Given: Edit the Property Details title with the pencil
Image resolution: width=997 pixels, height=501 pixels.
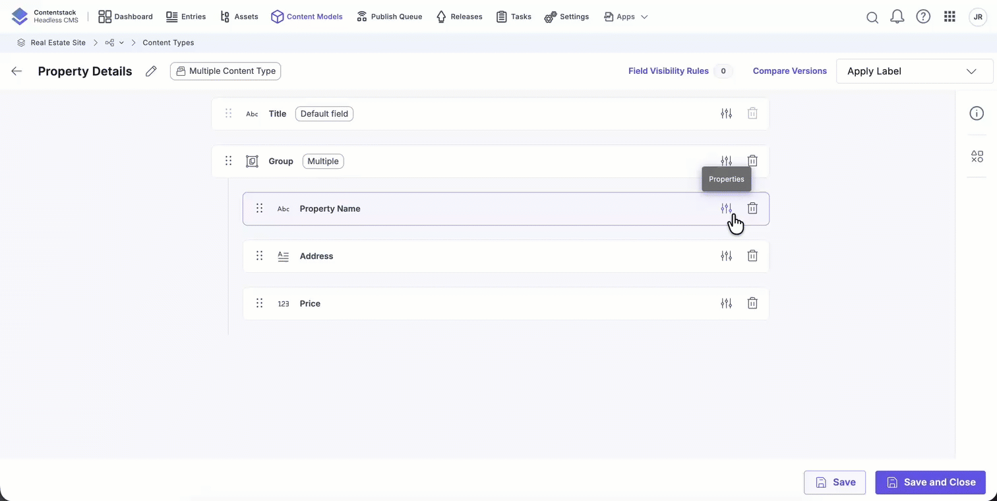Looking at the screenshot, I should pos(151,71).
